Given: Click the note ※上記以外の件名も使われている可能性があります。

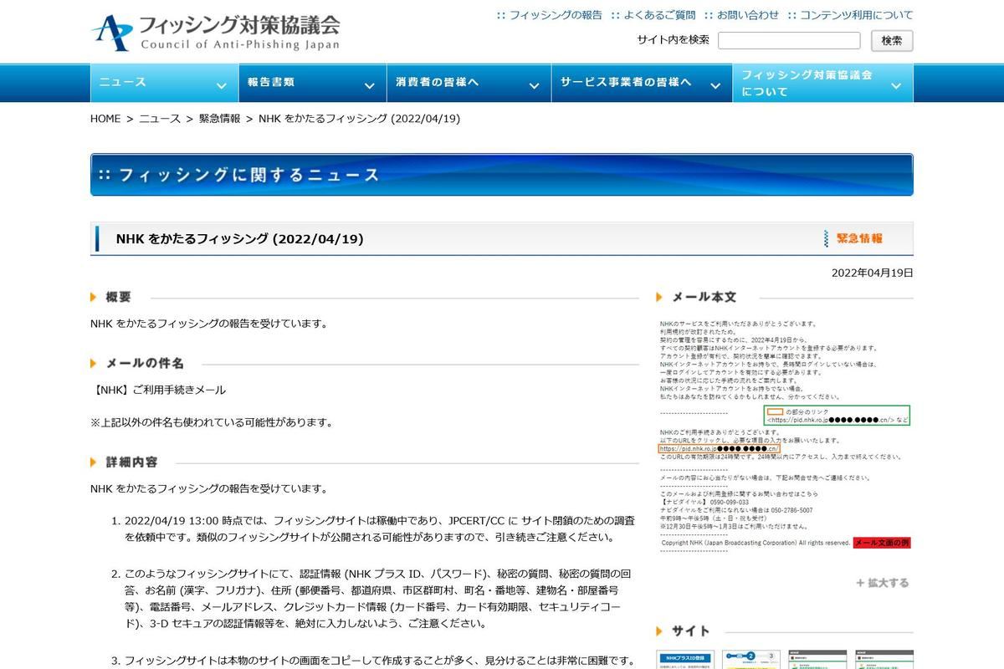Looking at the screenshot, I should coord(212,422).
